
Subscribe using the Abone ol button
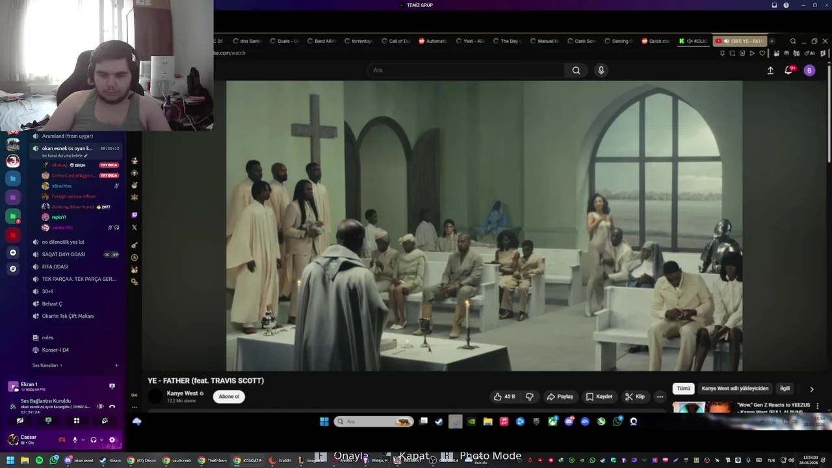(x=229, y=396)
